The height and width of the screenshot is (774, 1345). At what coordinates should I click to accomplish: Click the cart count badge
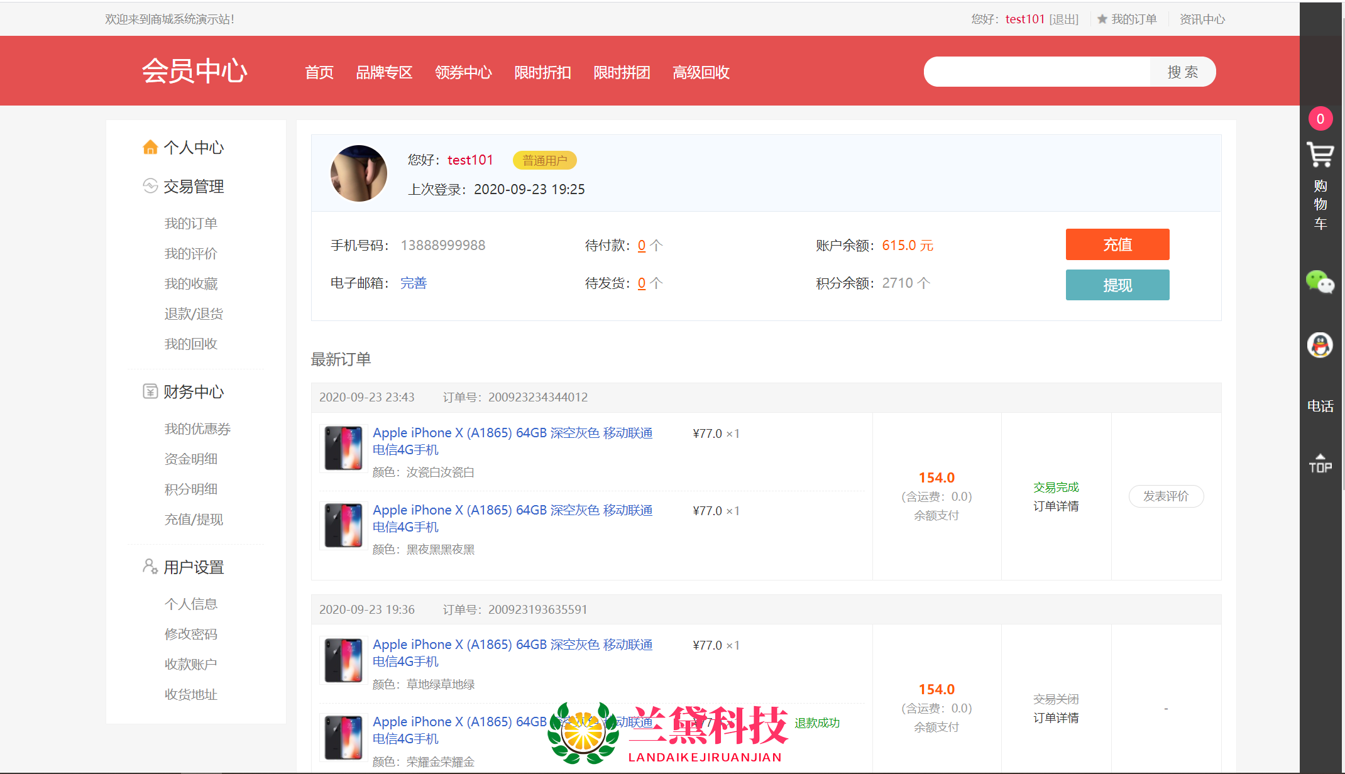coord(1320,119)
